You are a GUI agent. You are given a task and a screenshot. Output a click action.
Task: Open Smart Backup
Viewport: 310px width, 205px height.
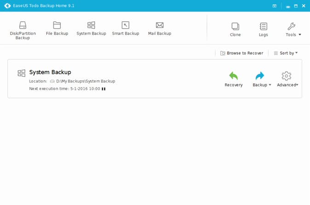click(126, 29)
